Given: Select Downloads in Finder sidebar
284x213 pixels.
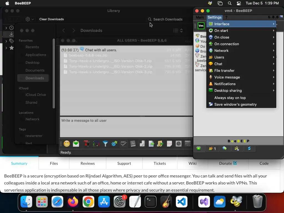Looking at the screenshot, I should point(33,78).
